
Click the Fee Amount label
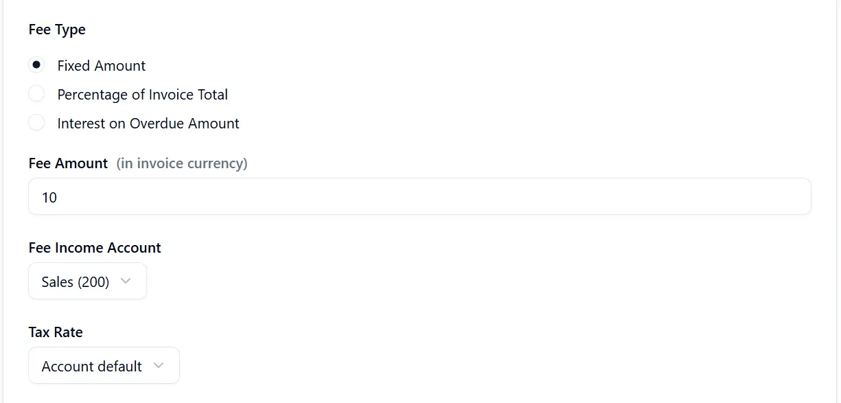point(68,163)
